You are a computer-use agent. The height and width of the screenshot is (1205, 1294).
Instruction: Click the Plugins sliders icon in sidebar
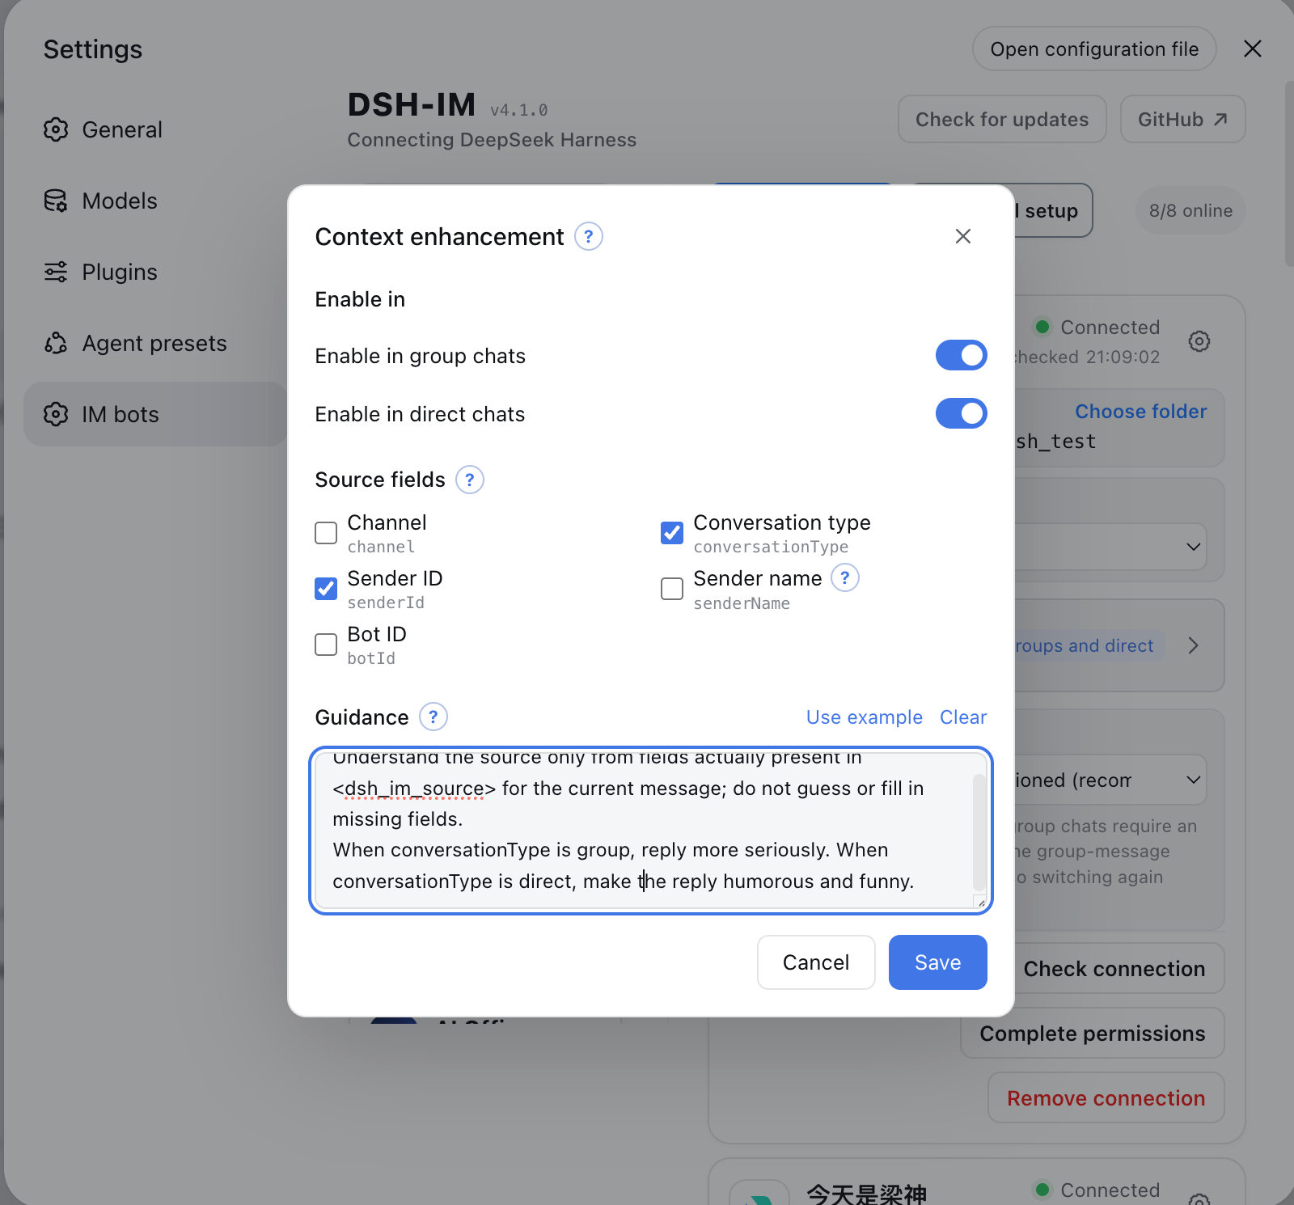click(56, 272)
